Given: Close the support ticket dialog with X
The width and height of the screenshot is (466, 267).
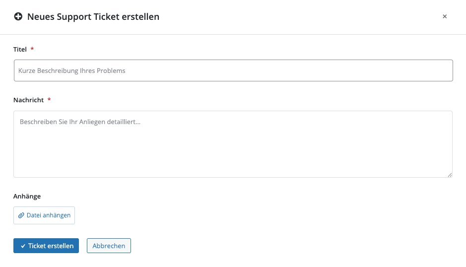Looking at the screenshot, I should [445, 16].
